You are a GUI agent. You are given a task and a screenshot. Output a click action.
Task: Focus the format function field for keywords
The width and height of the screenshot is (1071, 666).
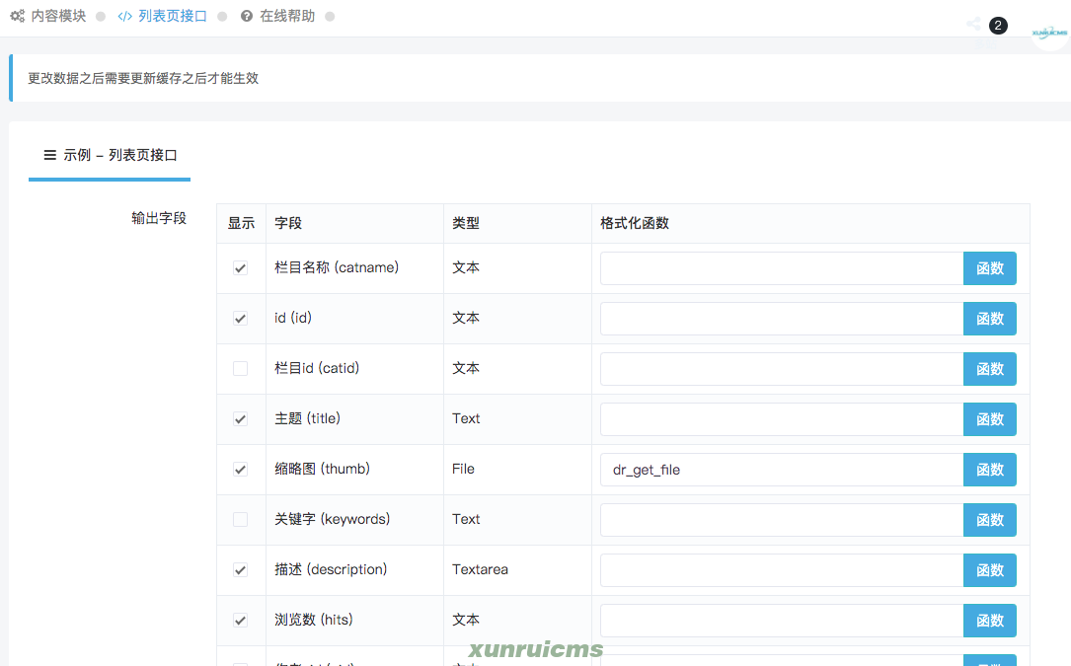click(782, 520)
